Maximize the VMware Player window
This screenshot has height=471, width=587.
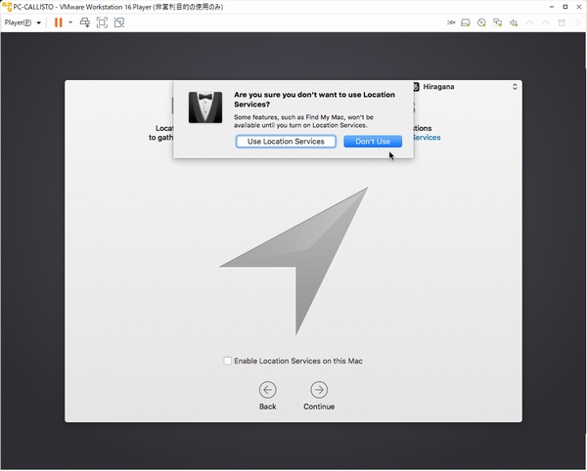[565, 7]
